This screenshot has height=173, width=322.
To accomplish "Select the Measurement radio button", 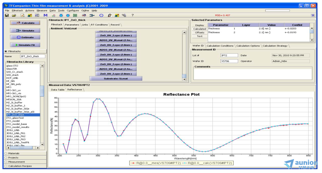I will (6, 162).
